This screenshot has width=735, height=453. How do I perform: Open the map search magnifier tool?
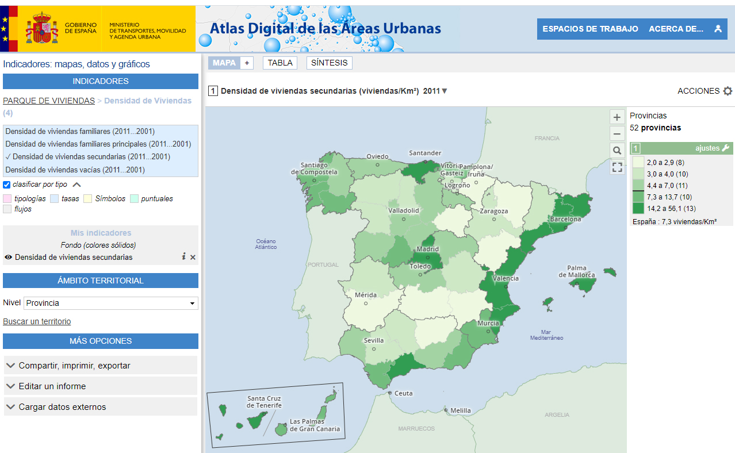click(x=617, y=151)
